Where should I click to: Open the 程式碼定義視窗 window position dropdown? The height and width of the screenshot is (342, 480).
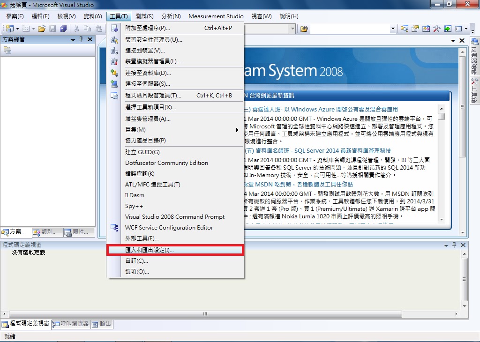tap(446, 245)
